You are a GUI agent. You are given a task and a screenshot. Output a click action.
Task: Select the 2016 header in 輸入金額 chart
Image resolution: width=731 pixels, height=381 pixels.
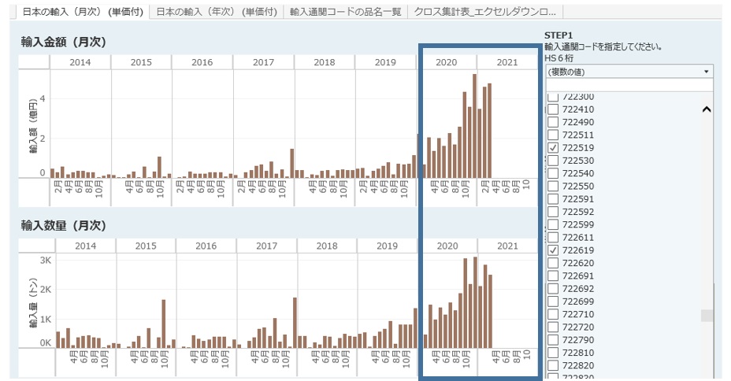click(x=202, y=62)
